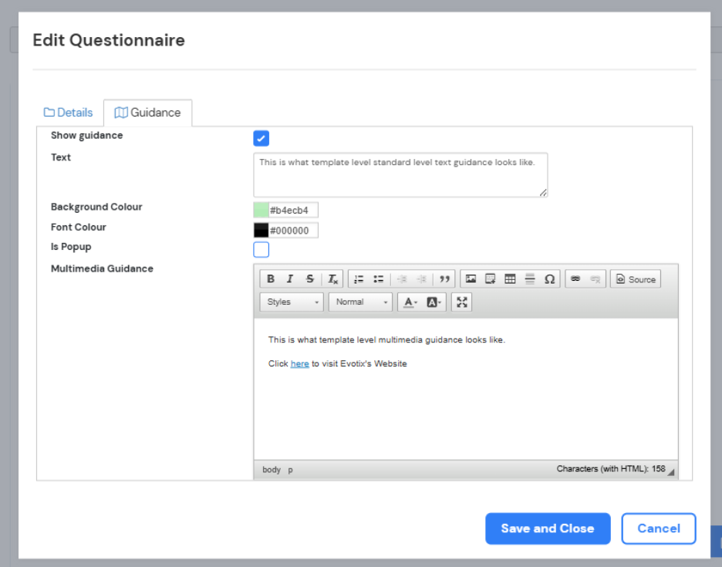Select the 'p' element path
722x567 pixels.
(x=291, y=470)
